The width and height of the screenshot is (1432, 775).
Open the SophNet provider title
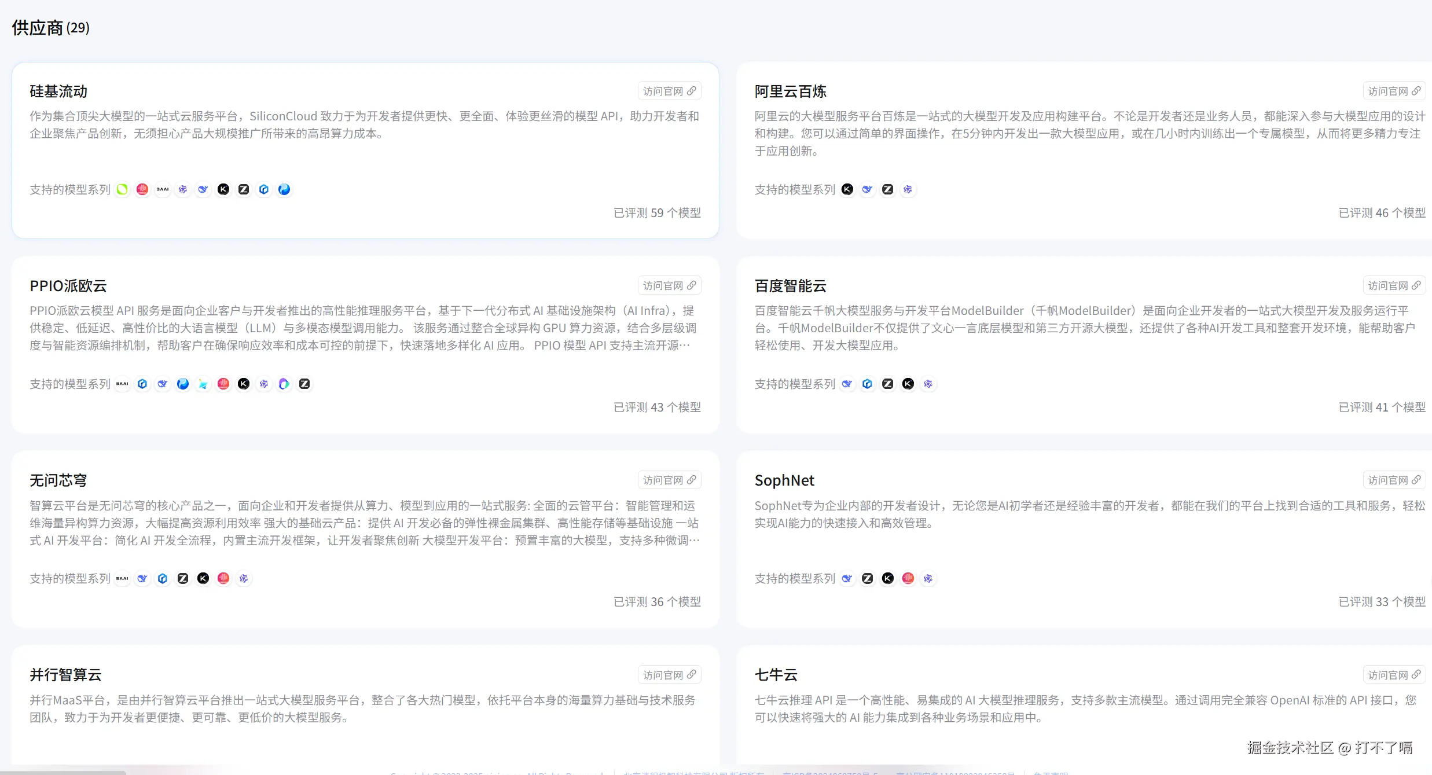pyautogui.click(x=784, y=480)
